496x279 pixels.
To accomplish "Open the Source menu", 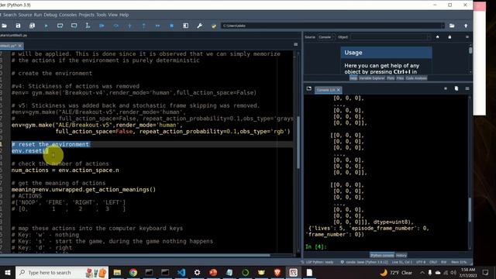I will coord(25,15).
